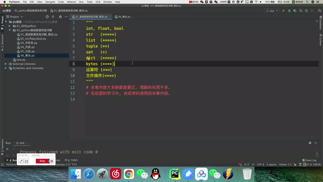The height and width of the screenshot is (182, 323).
Task: Collapse the py基础 root folder
Action: [x=6, y=22]
